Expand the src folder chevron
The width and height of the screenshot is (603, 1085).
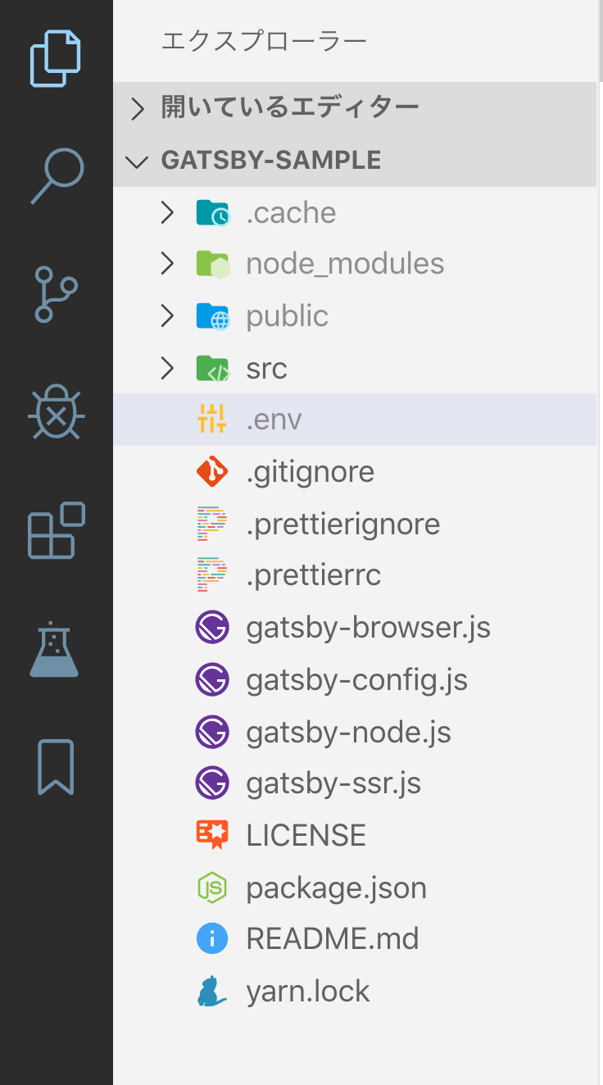(168, 369)
